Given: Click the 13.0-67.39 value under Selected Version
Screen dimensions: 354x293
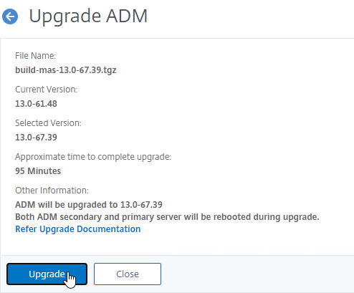Looking at the screenshot, I should (x=36, y=138).
